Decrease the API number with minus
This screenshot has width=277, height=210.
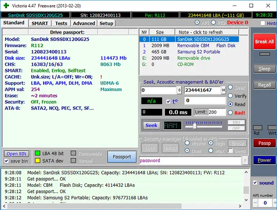(255, 203)
